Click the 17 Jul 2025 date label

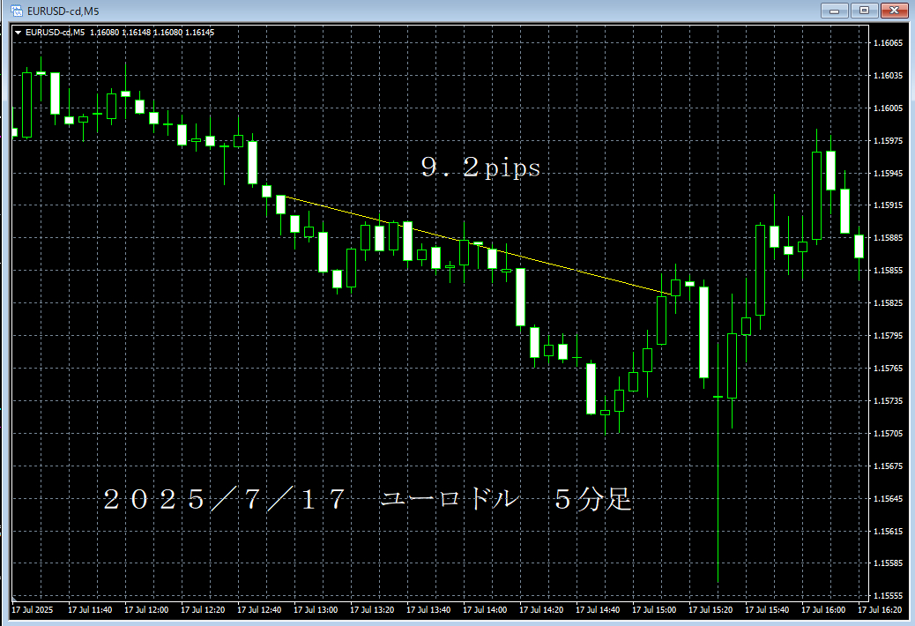[33, 609]
